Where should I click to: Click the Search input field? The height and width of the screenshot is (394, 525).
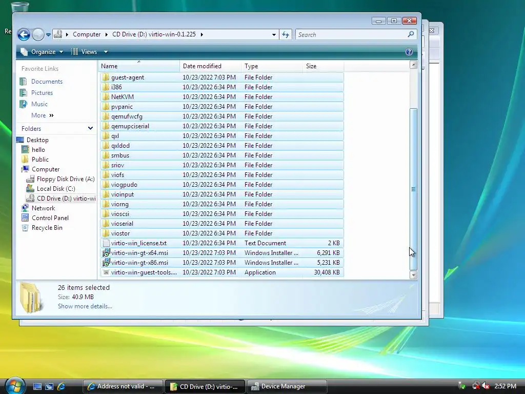[x=351, y=34]
